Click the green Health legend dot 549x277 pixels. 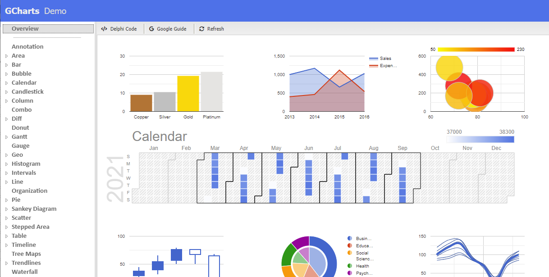tap(350, 266)
